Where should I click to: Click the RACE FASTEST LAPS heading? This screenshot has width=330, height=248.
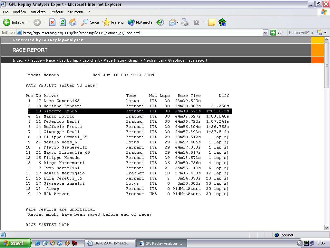47,225
